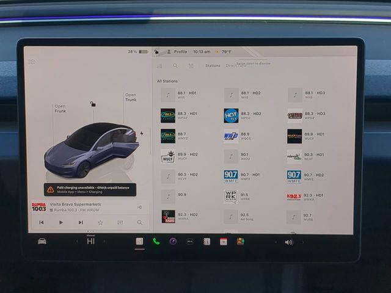Search media in the player bar

140,222
